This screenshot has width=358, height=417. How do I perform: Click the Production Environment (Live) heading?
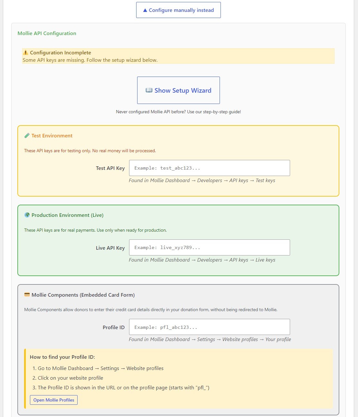[68, 215]
